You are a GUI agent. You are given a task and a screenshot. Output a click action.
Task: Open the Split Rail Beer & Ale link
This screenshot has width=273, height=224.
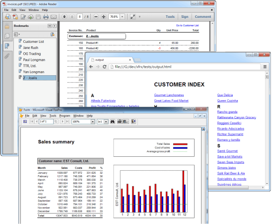click(x=231, y=173)
